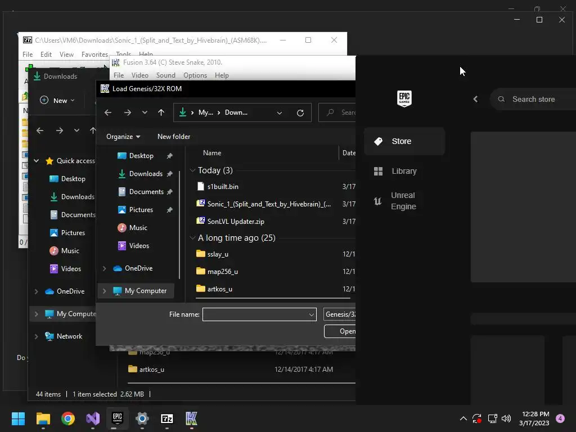Open Sound menu in Fusion
The image size is (576, 432).
(166, 75)
